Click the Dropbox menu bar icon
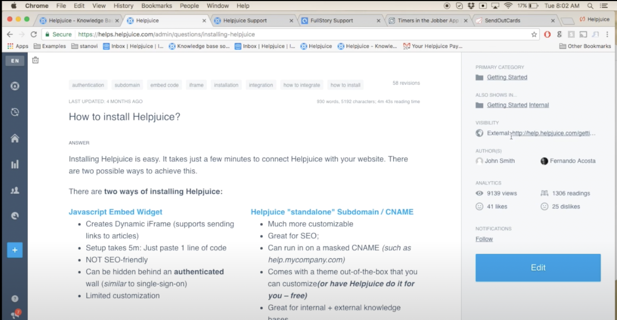617x320 pixels. tap(471, 6)
